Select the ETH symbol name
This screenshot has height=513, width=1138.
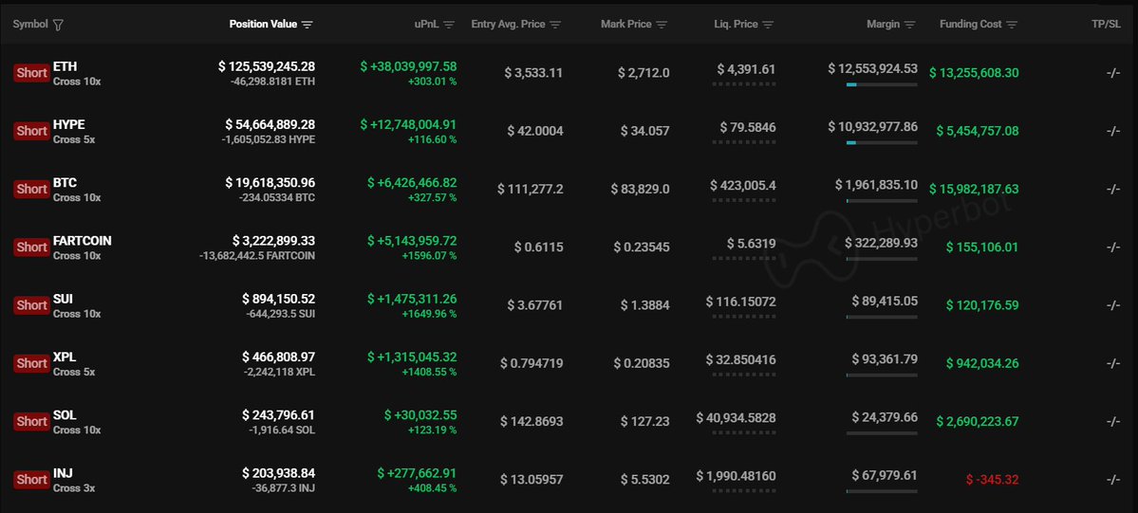click(x=65, y=66)
